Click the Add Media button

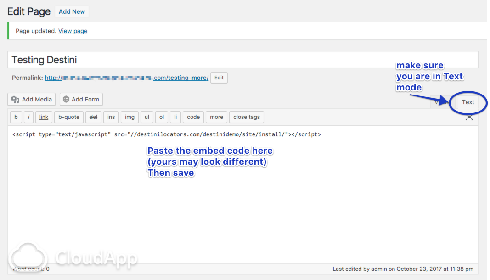click(x=32, y=99)
